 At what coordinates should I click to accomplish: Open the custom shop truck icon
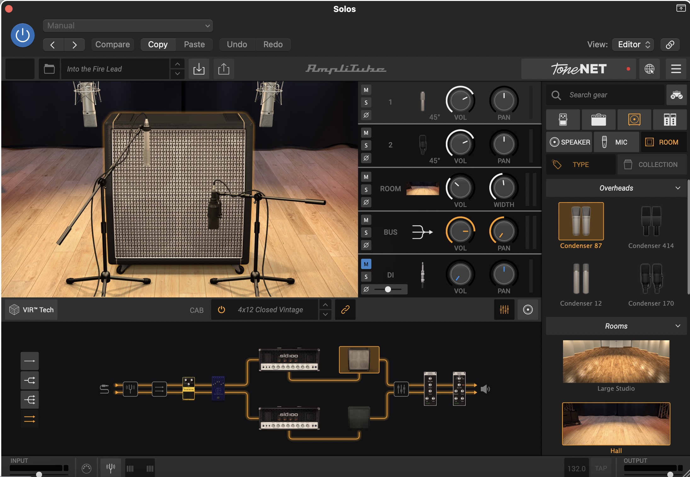click(x=676, y=95)
